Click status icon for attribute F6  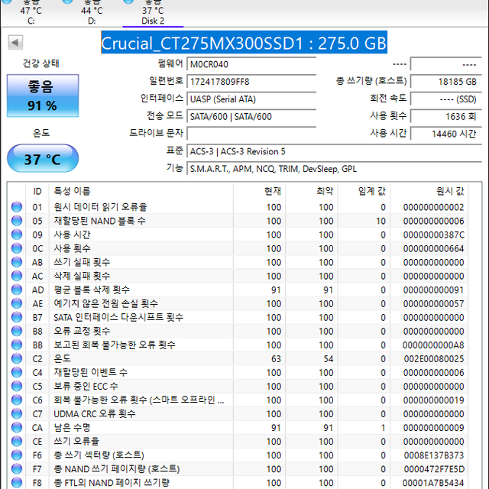[x=17, y=455]
